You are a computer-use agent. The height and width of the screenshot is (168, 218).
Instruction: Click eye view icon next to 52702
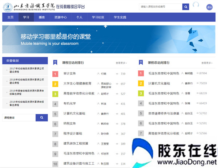(197, 113)
